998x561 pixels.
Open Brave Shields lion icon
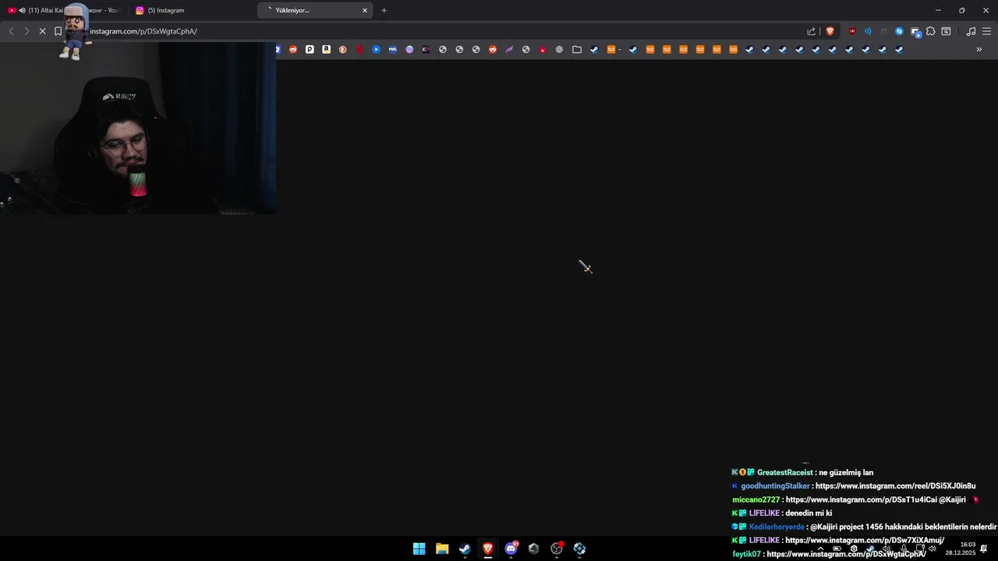pyautogui.click(x=830, y=31)
